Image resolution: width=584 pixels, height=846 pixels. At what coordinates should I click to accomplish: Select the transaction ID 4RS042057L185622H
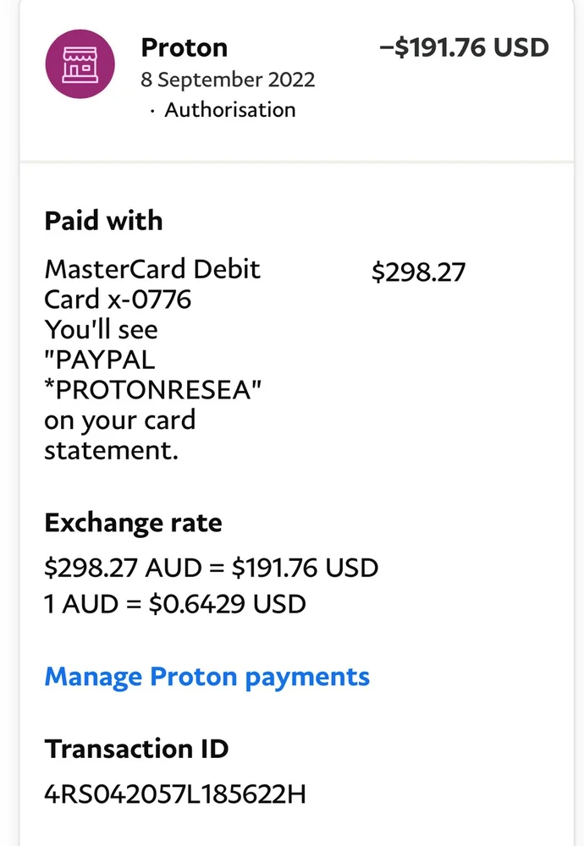(x=174, y=794)
